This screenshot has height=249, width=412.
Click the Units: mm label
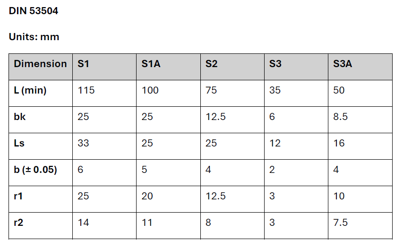[34, 37]
